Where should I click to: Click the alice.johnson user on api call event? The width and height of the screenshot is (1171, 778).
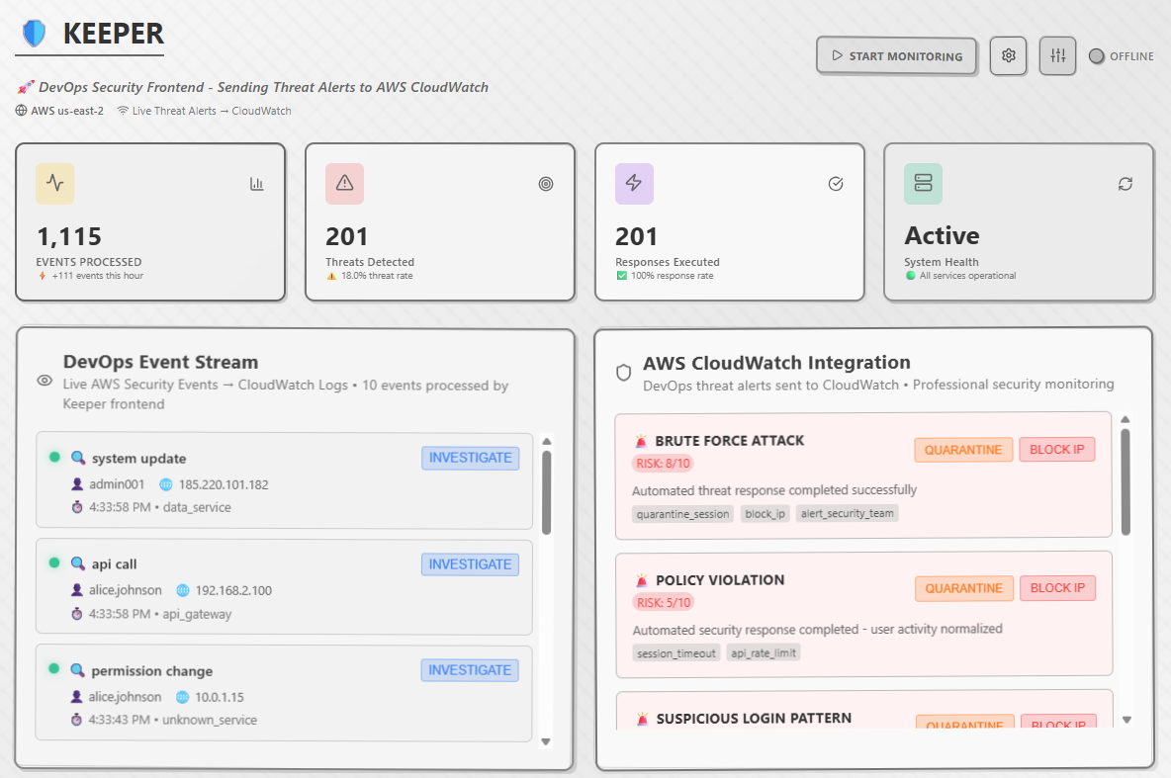[126, 590]
